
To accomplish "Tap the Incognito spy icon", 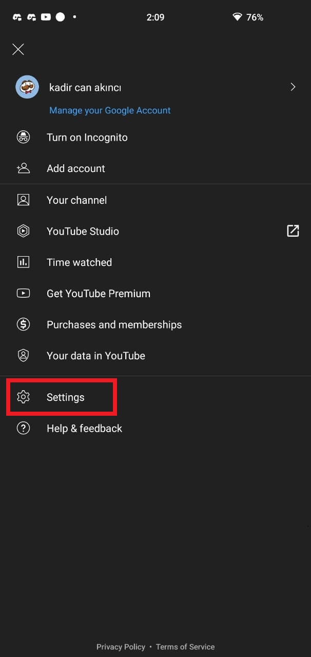I will (23, 138).
